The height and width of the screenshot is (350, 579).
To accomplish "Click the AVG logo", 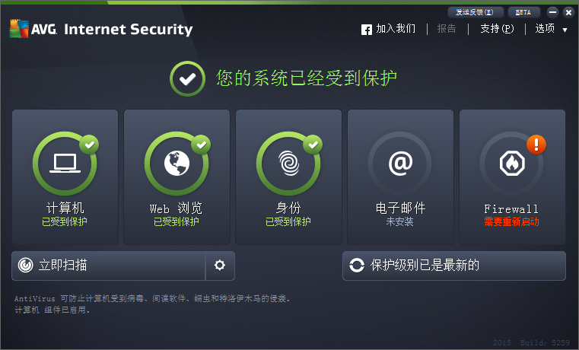I will pos(33,29).
